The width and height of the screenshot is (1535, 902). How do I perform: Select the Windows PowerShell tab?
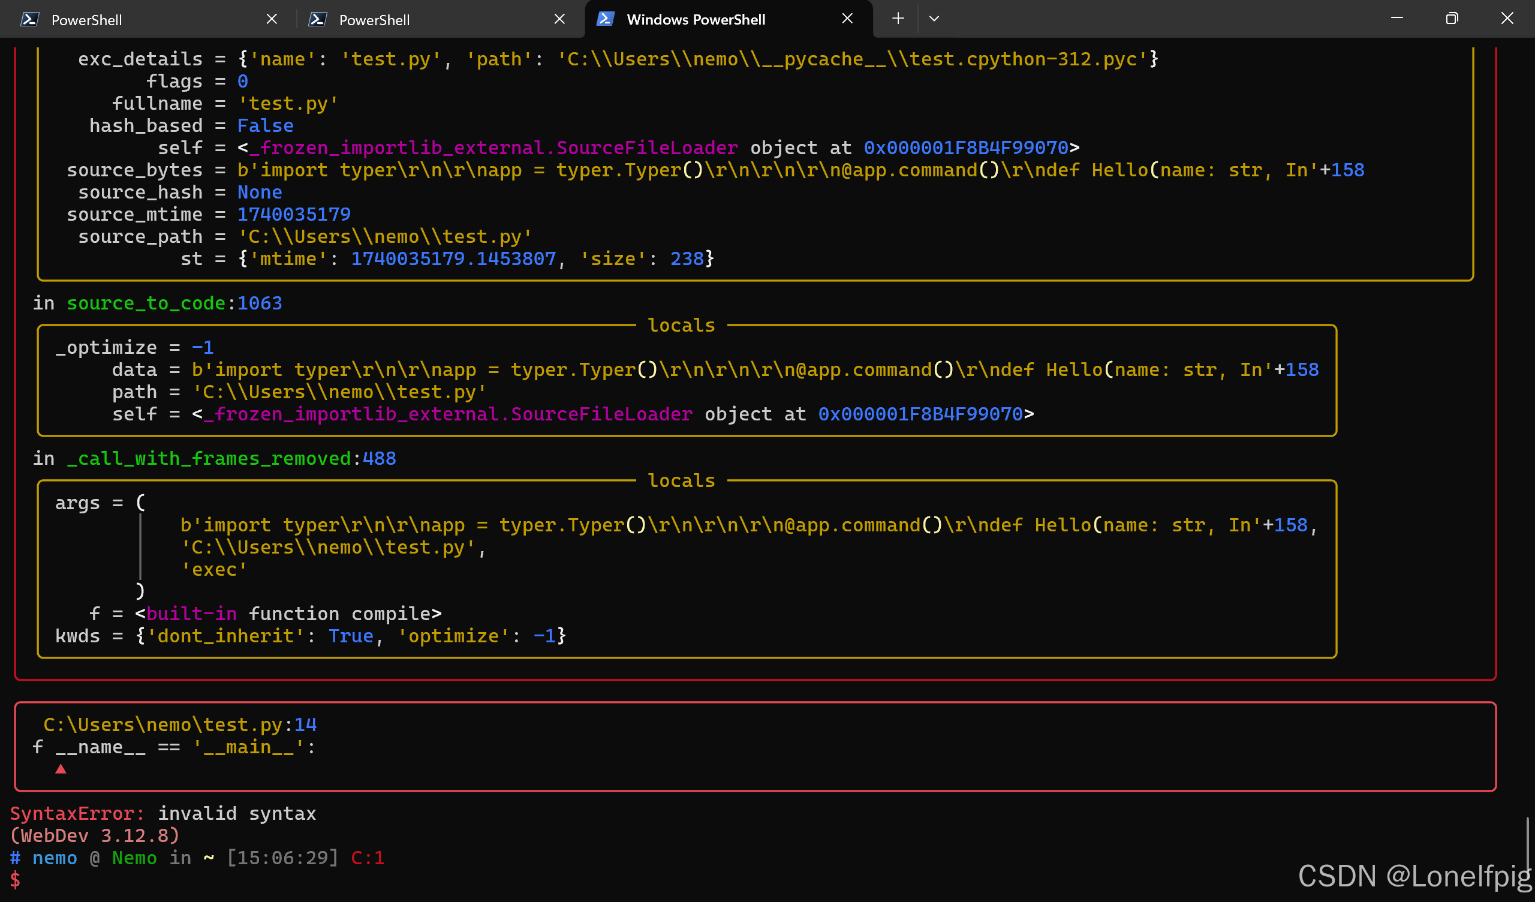[x=696, y=20]
